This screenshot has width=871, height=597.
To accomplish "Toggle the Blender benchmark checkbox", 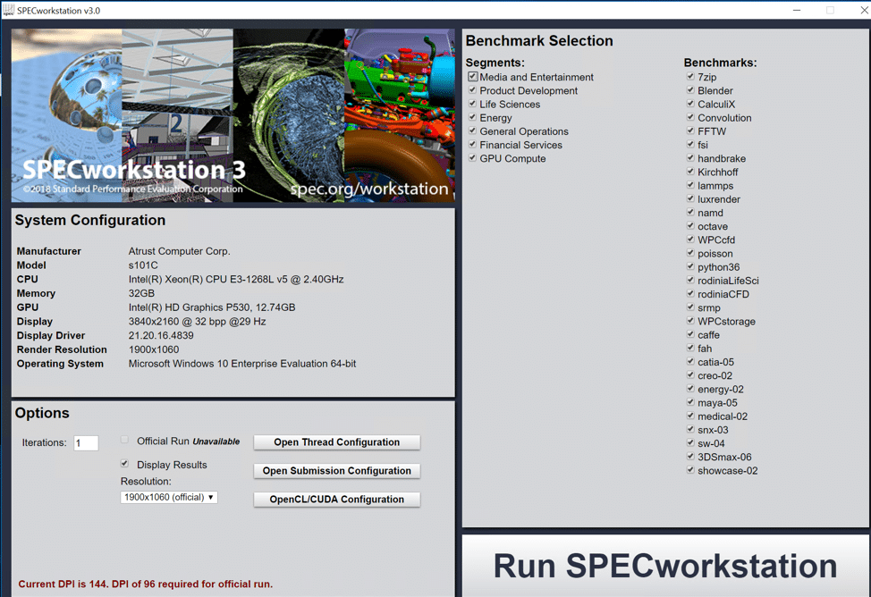I will (690, 90).
